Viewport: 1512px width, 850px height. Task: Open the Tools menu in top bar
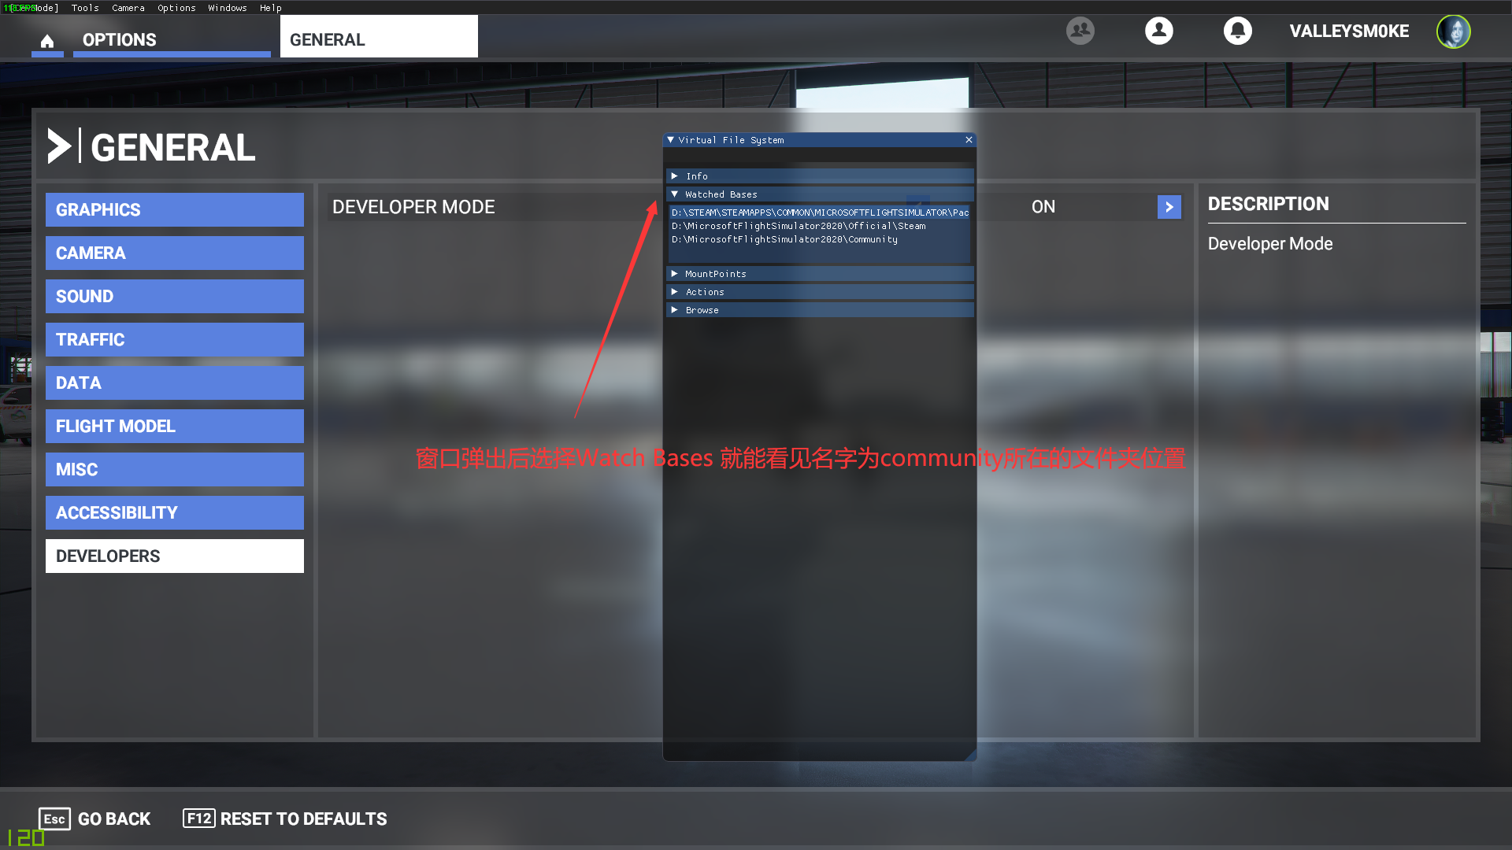pos(84,7)
